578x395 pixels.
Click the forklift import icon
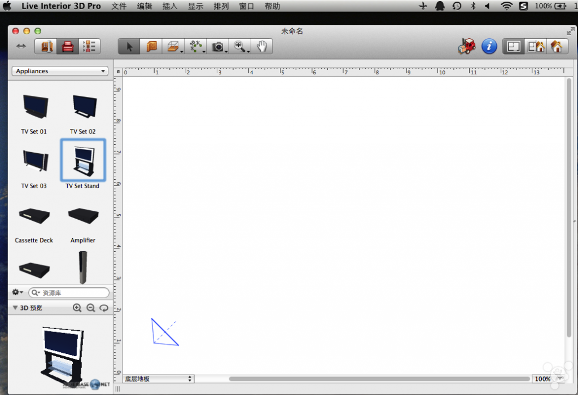coord(467,47)
